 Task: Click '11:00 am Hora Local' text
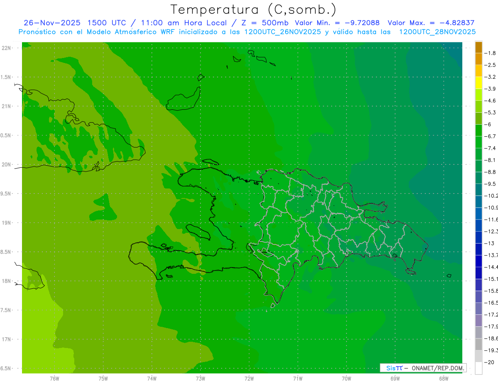[x=183, y=23]
